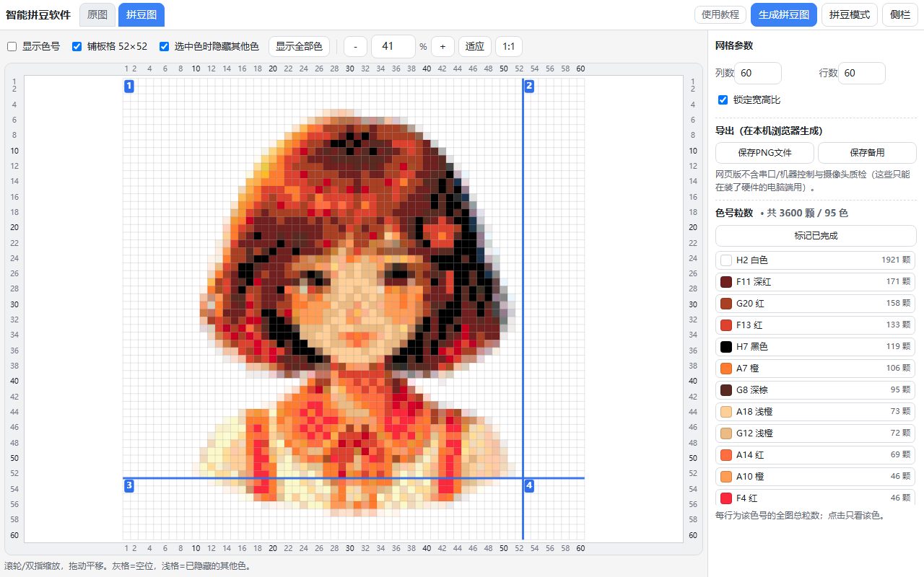Uncheck the 锁定宽高比 checkbox
The image size is (924, 577).
tap(723, 100)
